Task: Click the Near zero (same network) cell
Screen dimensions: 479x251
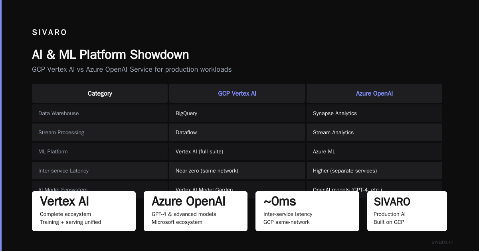Action: tap(237, 171)
